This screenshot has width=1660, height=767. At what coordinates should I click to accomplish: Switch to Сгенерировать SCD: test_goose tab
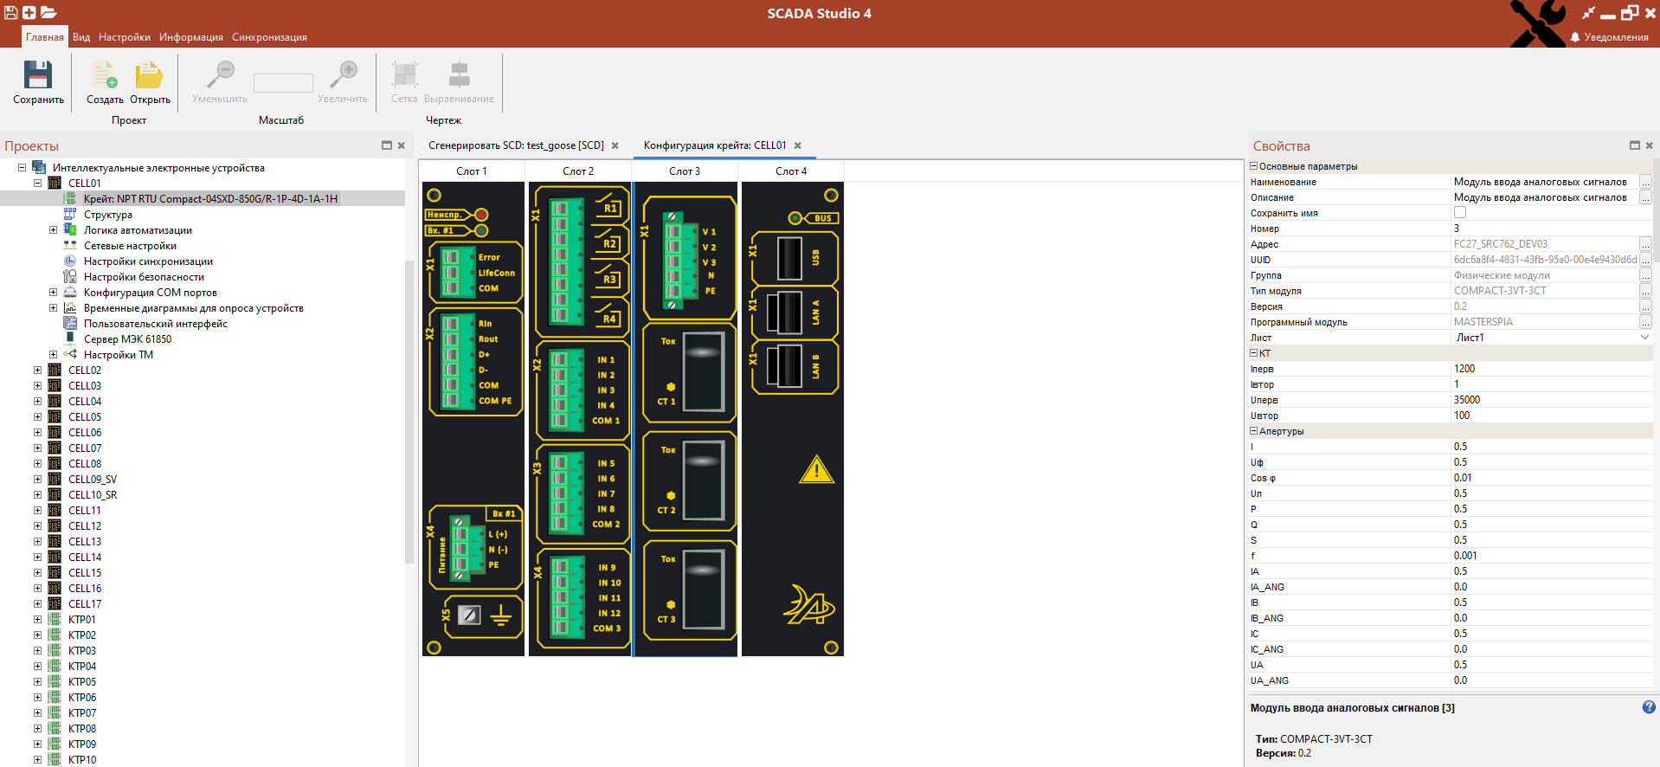click(516, 145)
